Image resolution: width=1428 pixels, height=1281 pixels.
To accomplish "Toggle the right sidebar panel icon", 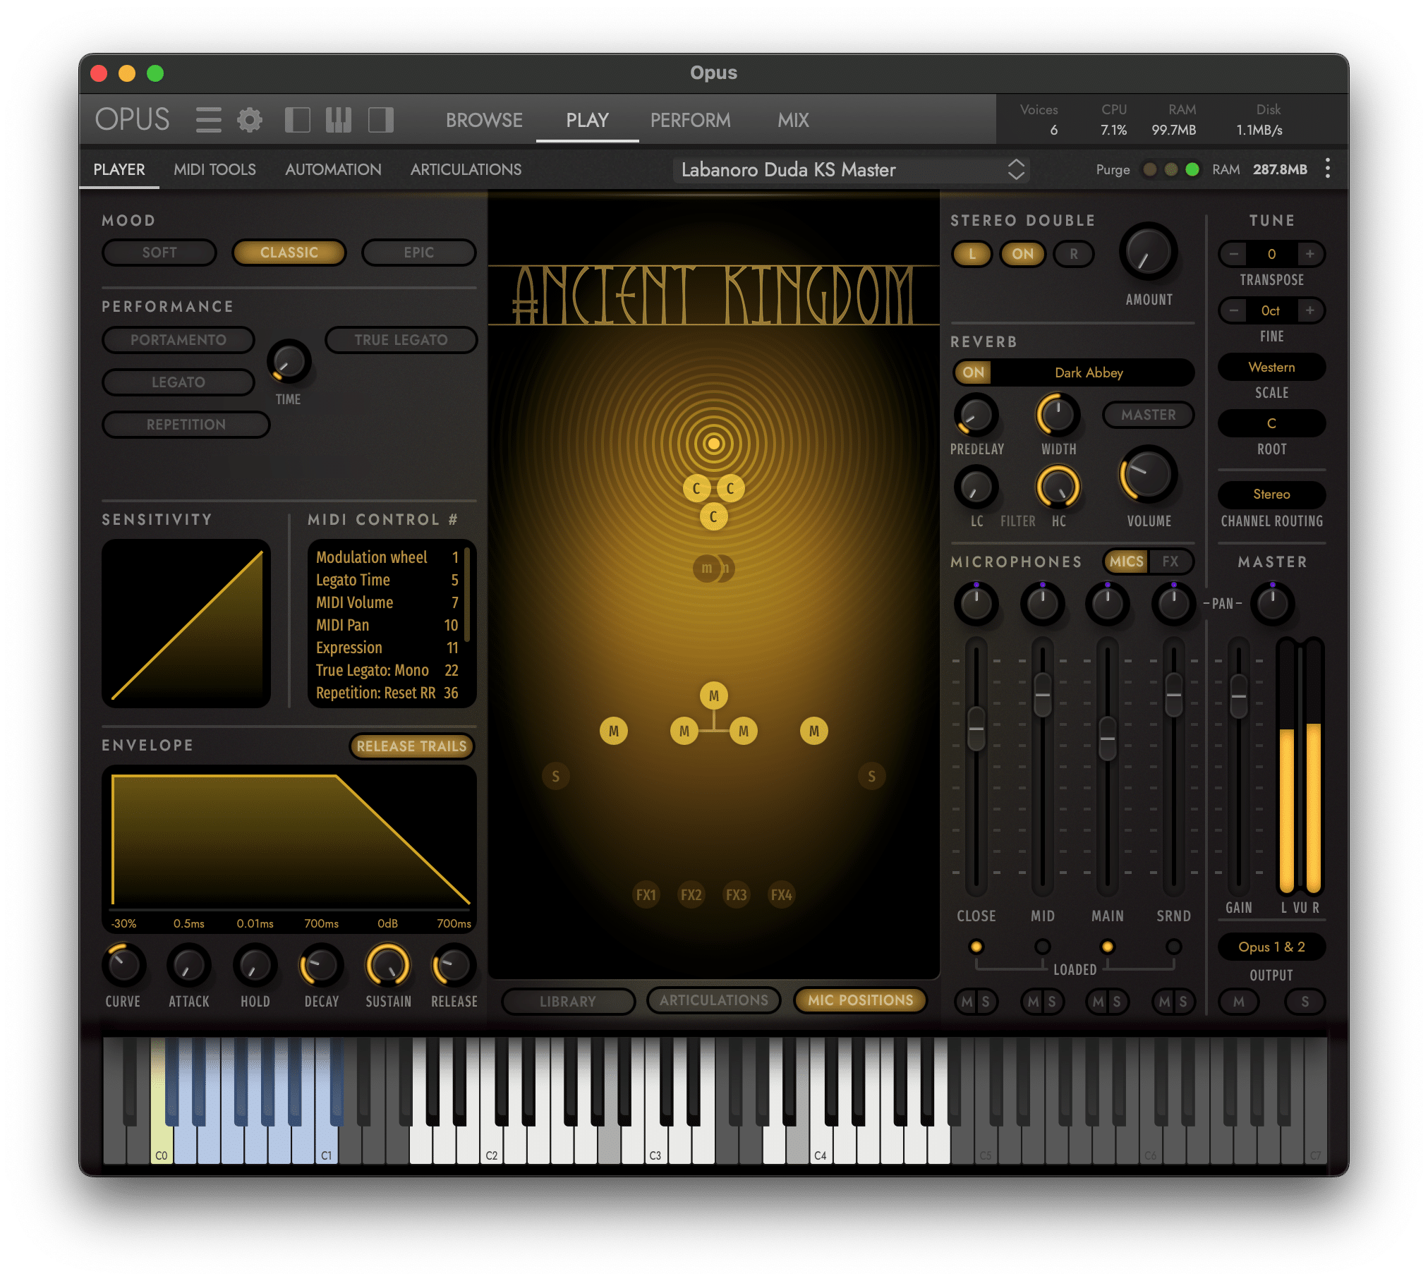I will (x=381, y=120).
